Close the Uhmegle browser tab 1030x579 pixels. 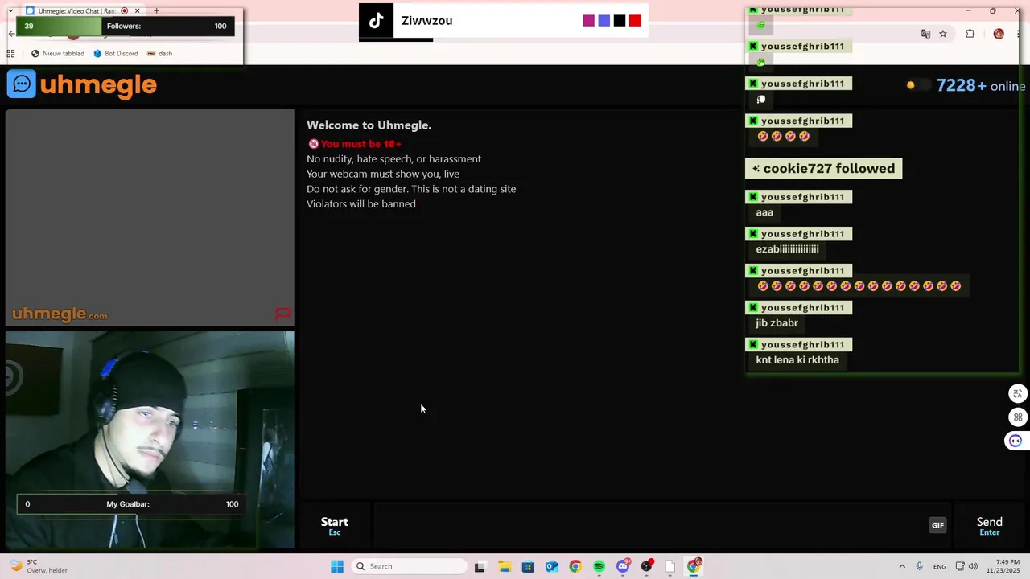[x=137, y=11]
